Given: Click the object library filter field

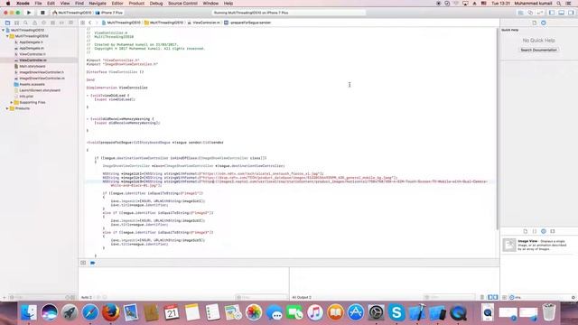Looking at the screenshot, I should click(542, 297).
